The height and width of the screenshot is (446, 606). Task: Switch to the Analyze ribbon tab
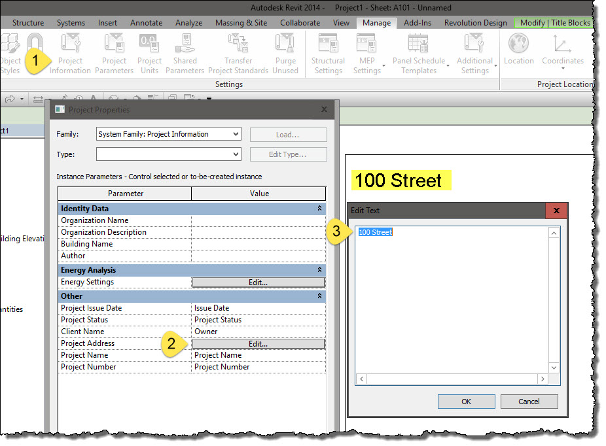click(188, 23)
